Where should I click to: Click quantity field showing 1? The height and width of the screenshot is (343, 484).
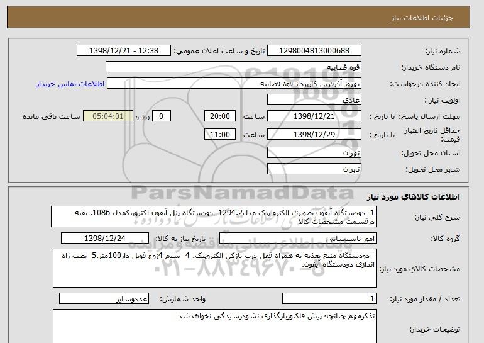(x=329, y=299)
